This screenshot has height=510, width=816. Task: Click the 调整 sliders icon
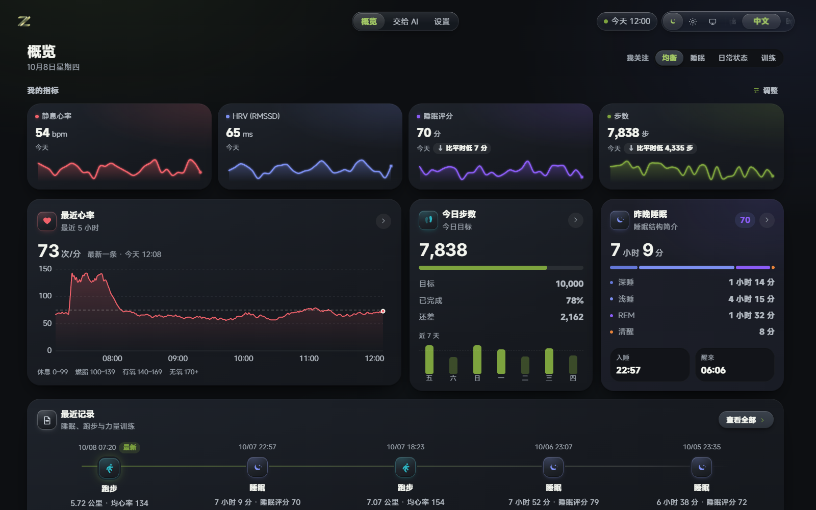click(x=756, y=90)
